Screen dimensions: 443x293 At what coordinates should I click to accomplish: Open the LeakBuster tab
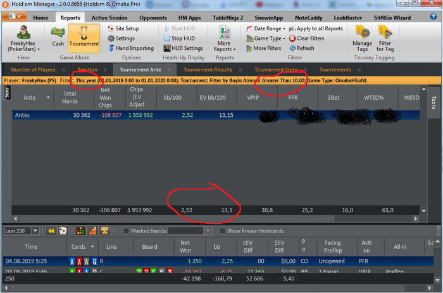(348, 18)
